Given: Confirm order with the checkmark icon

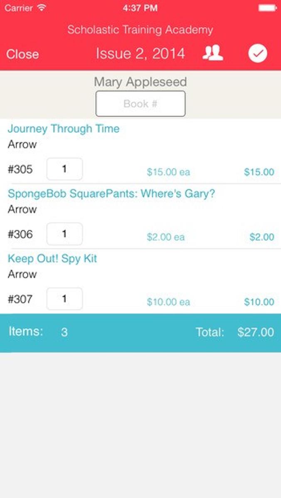Looking at the screenshot, I should point(258,54).
